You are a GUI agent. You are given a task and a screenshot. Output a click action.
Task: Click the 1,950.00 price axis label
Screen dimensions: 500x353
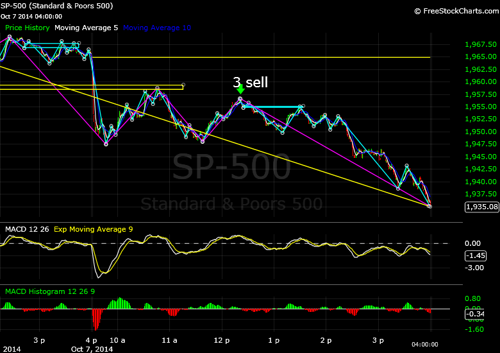pos(478,132)
